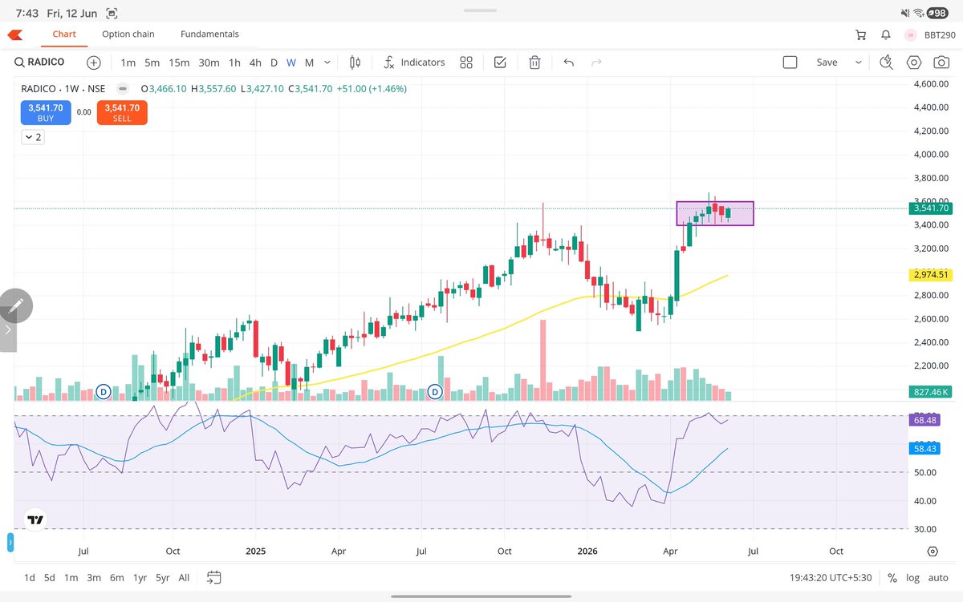
Task: Open the drawing tools pencil button
Action: (16, 305)
